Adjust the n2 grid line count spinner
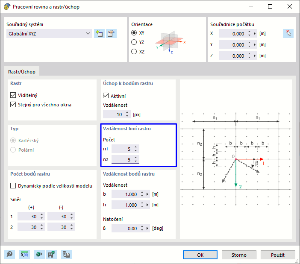The image size is (300, 264). tap(135, 159)
